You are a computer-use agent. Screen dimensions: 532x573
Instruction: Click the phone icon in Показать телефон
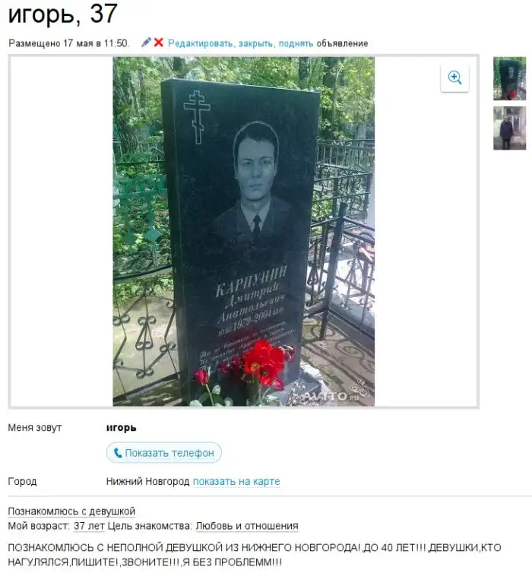point(118,453)
